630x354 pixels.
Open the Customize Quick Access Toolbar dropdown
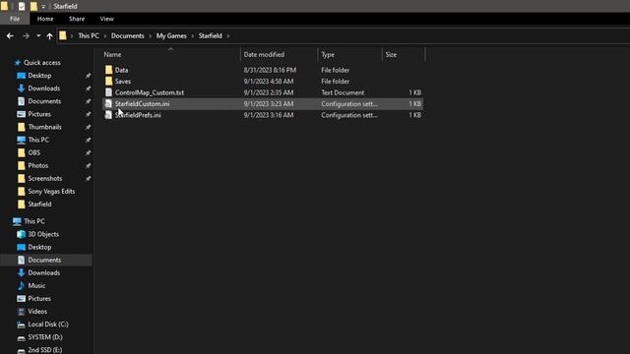[x=43, y=7]
